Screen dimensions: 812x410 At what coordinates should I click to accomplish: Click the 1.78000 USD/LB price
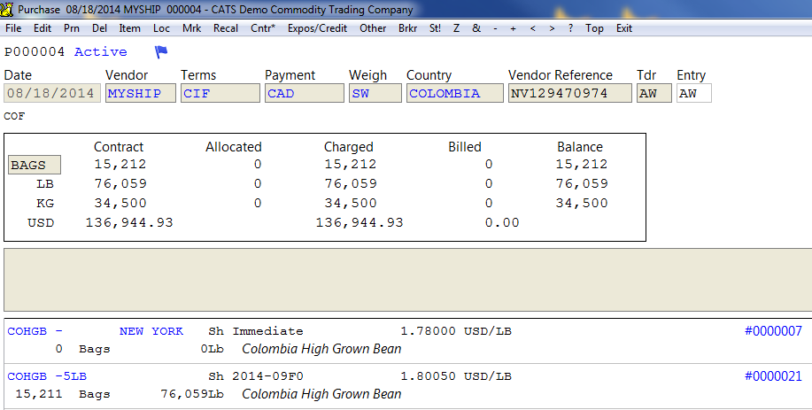(456, 331)
